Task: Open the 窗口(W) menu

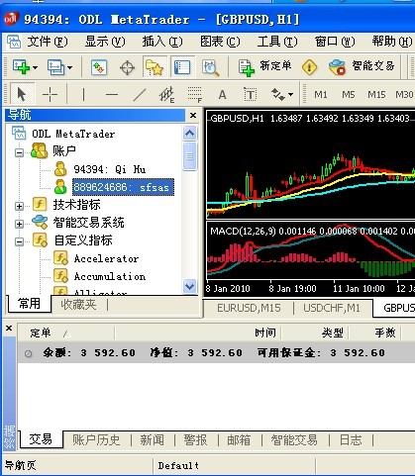Action: click(335, 42)
